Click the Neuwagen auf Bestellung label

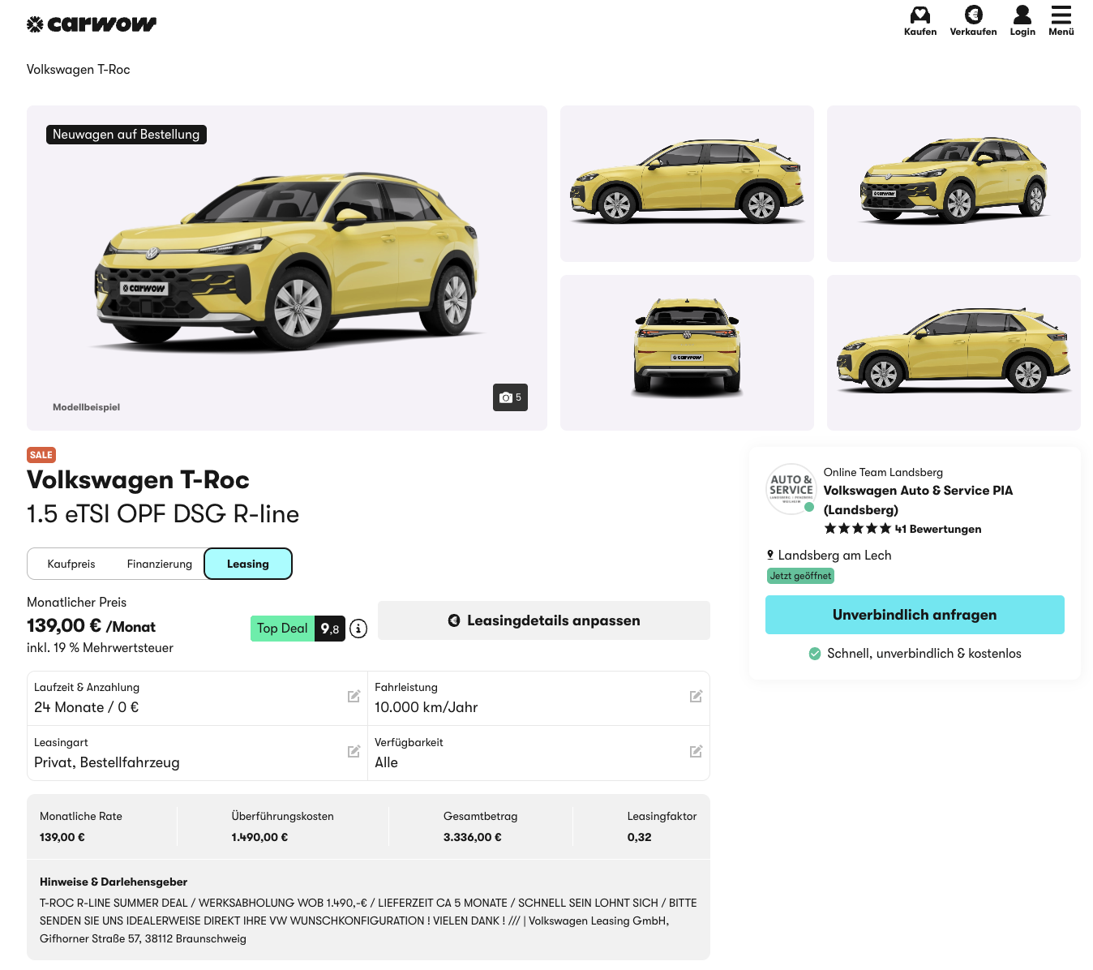pyautogui.click(x=126, y=135)
